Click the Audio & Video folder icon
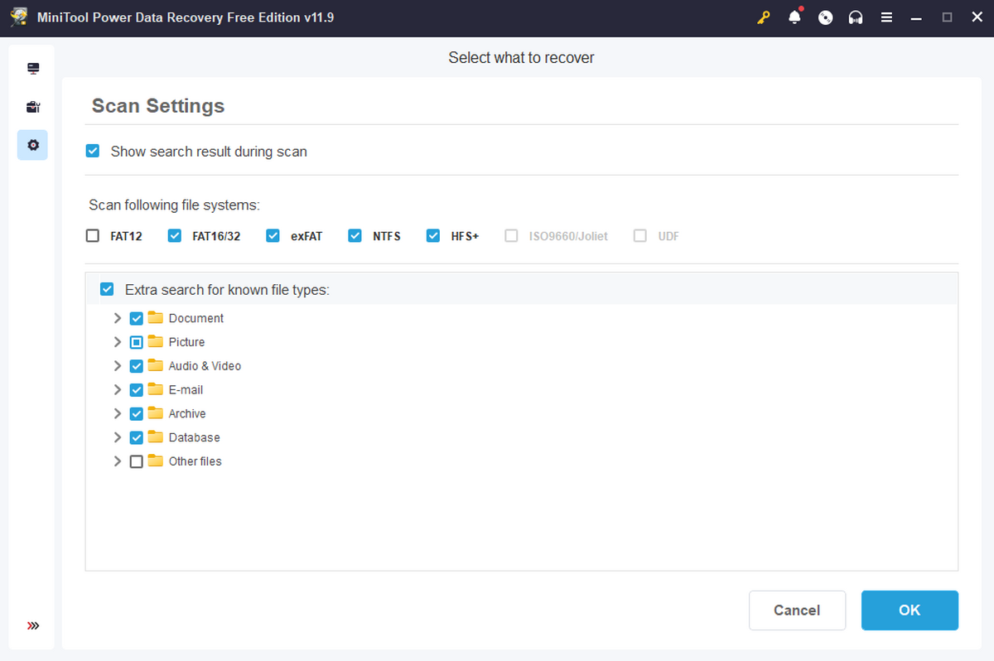This screenshot has width=994, height=661. pyautogui.click(x=156, y=365)
